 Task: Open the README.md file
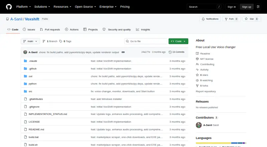[x=36, y=129]
